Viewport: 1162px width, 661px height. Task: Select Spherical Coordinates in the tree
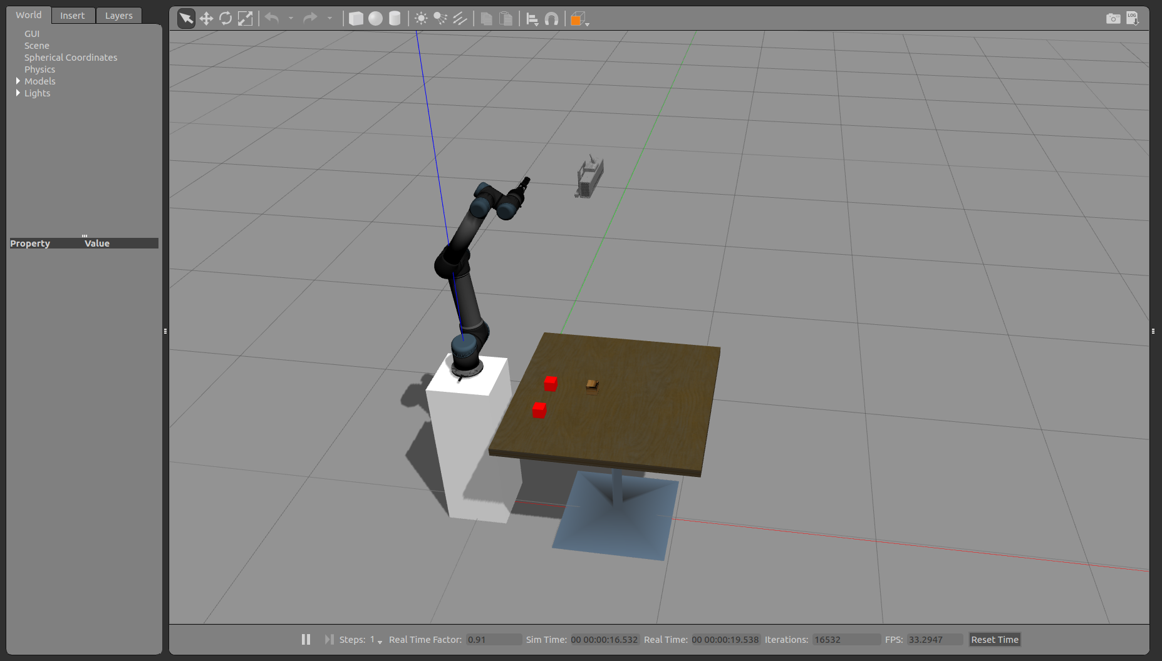click(71, 58)
